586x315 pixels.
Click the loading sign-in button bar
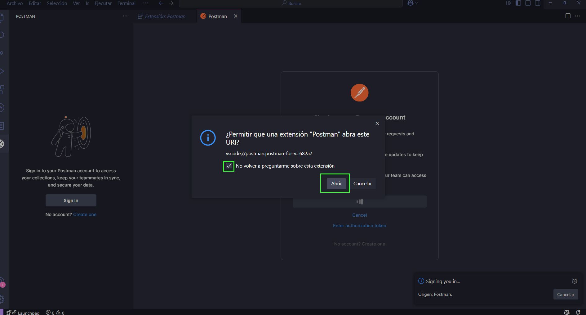point(359,201)
